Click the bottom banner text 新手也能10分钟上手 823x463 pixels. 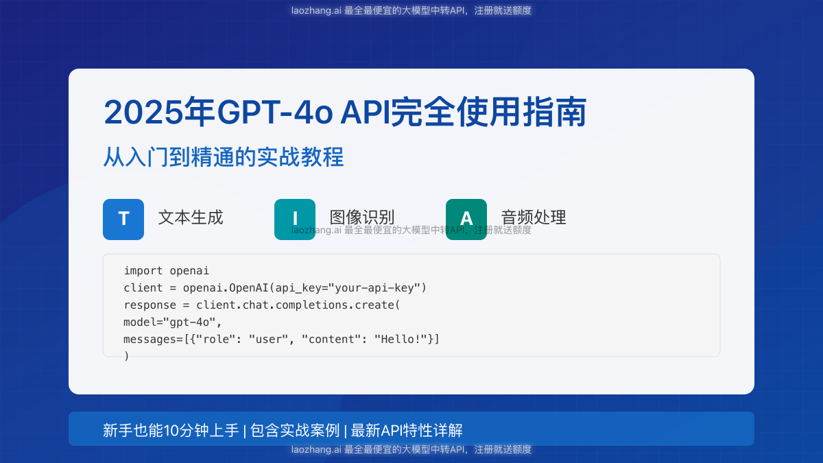tap(171, 430)
